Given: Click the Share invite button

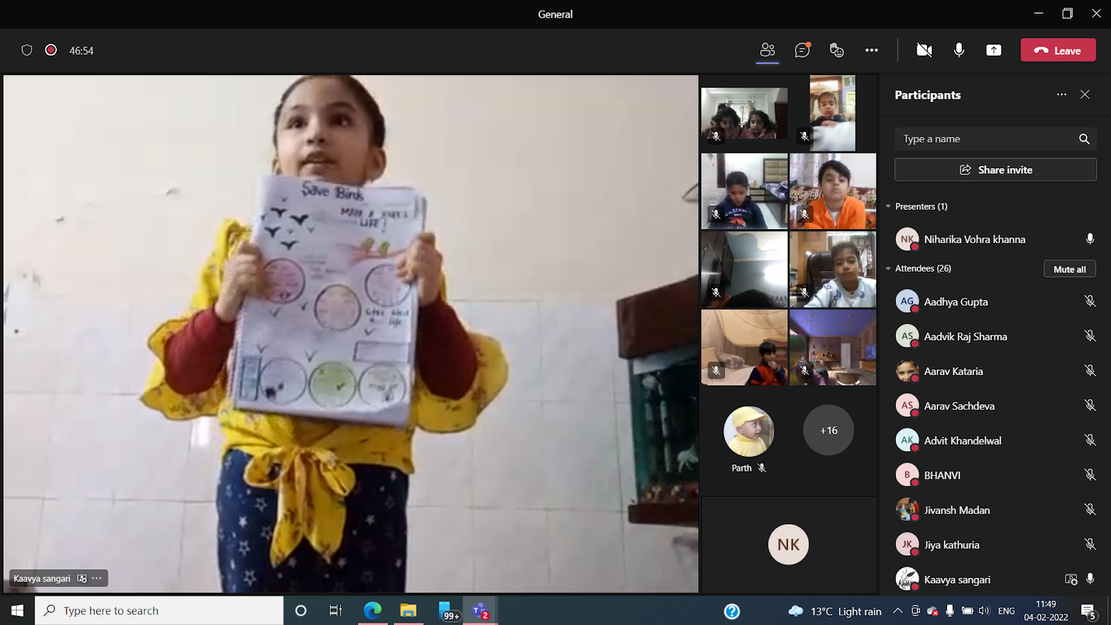Looking at the screenshot, I should (x=996, y=169).
